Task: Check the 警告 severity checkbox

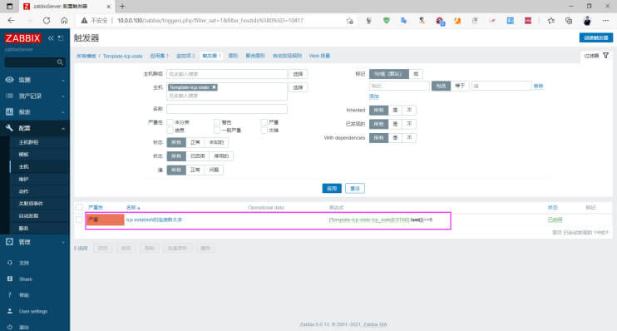Action: (217, 122)
